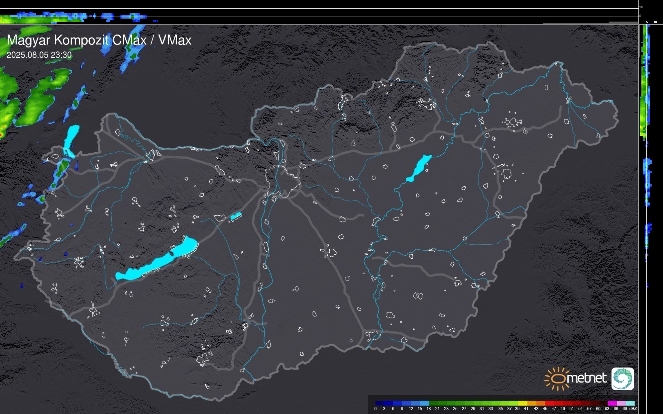Pick the cyan 69 dBZ swatch

(x=630, y=403)
